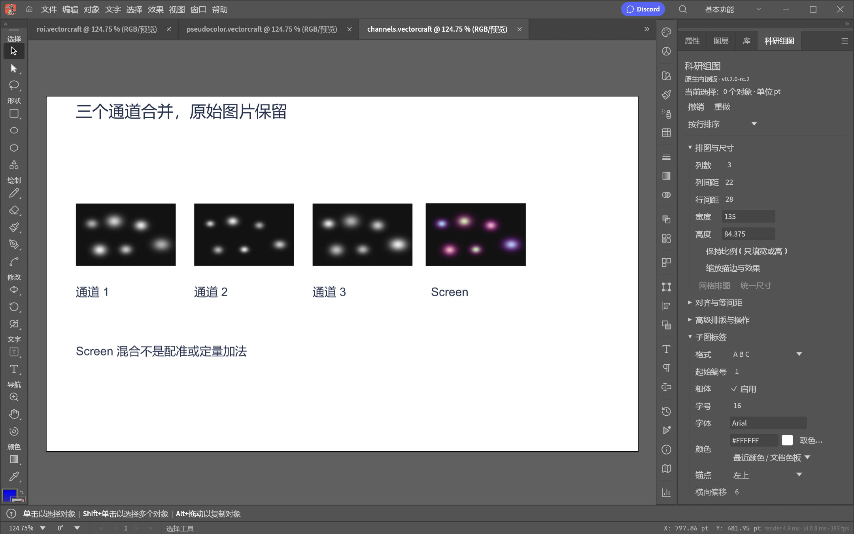Open the 锚点 左上 dropdown
The image size is (854, 534).
[767, 475]
